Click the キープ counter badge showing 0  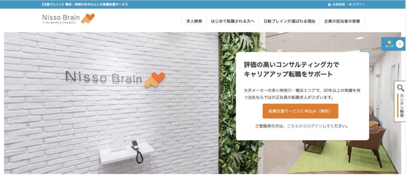[x=400, y=44]
